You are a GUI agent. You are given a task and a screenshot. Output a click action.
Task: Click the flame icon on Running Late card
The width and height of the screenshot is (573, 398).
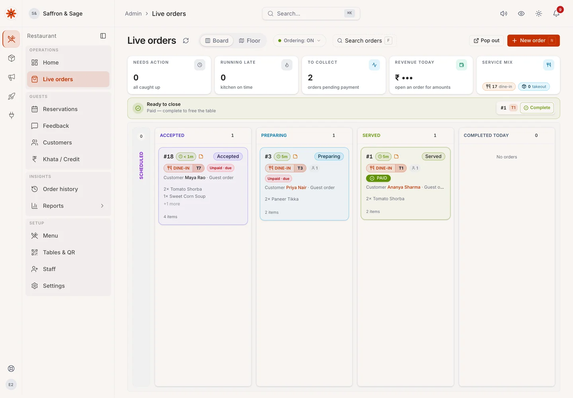pyautogui.click(x=287, y=65)
